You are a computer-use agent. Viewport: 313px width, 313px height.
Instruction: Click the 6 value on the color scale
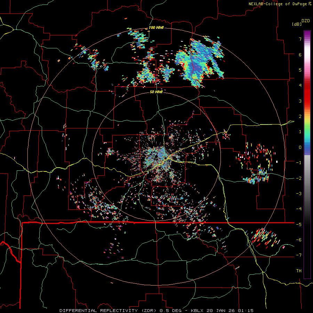[x=300, y=55]
